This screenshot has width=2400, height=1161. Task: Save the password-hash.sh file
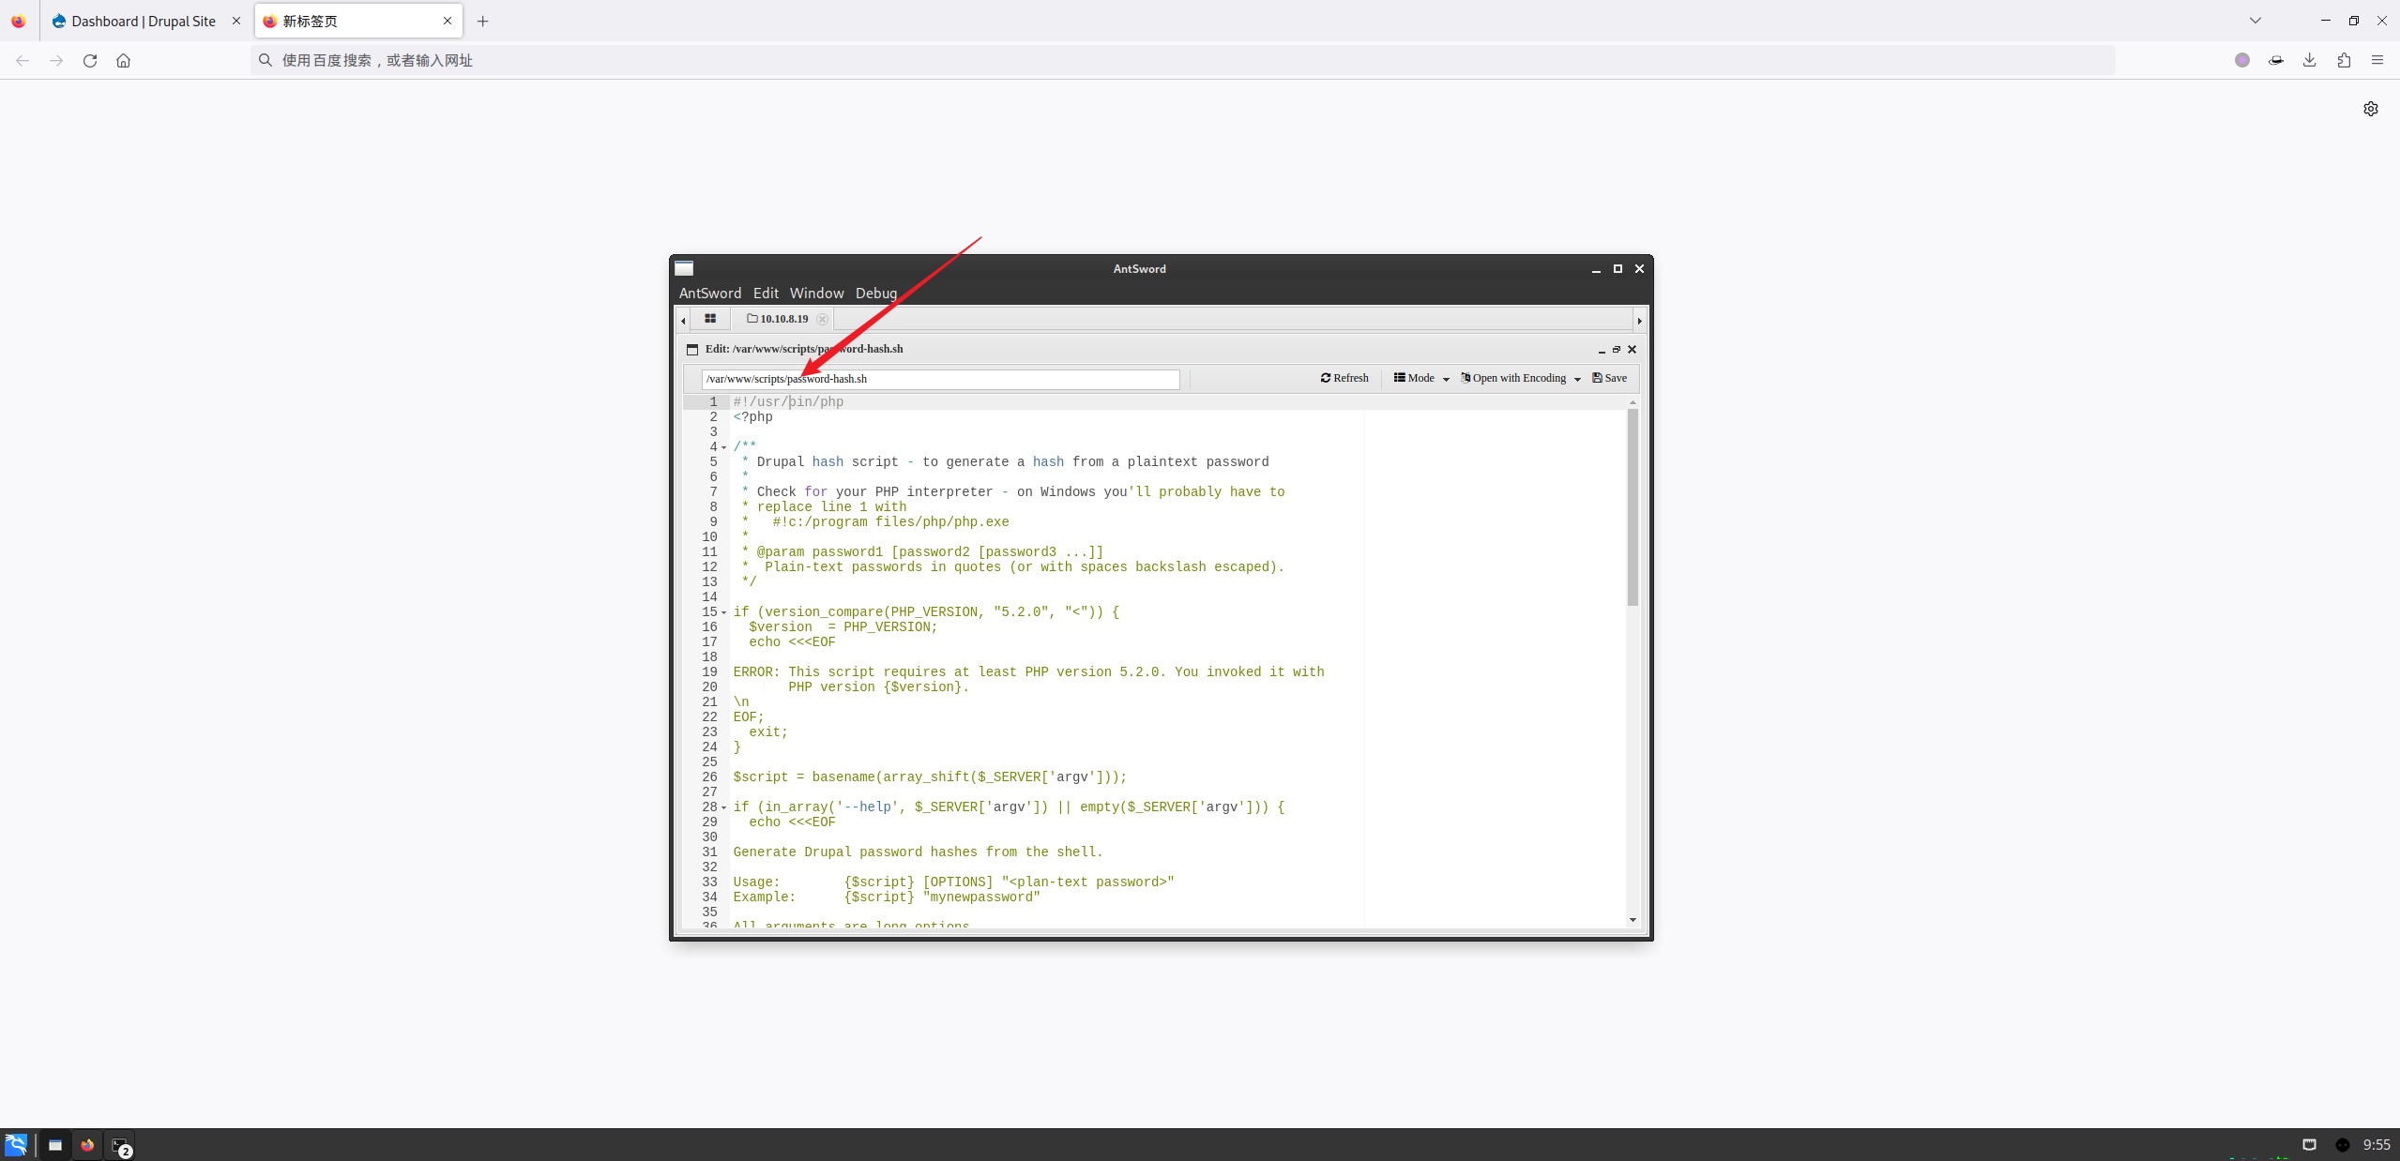1610,378
